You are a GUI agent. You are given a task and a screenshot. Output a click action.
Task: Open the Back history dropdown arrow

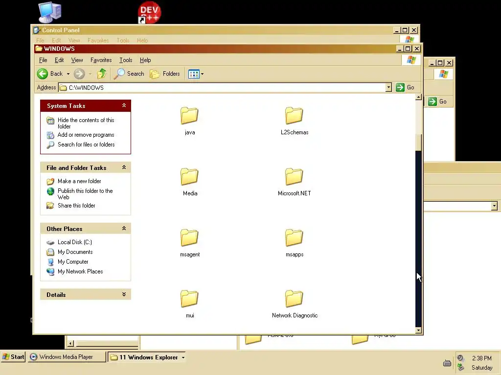(68, 74)
